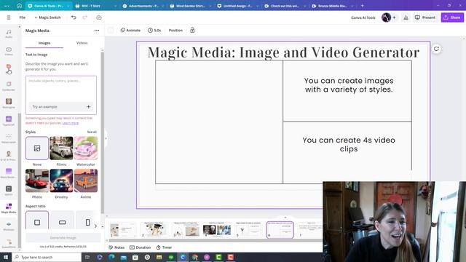Viewport: 466px width, 262px height.
Task: Set page duration with 5.0s button
Action: click(154, 31)
